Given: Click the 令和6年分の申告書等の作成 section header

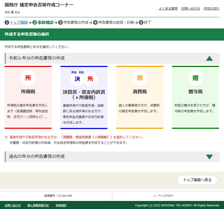Looking at the screenshot, I should (x=112, y=58).
